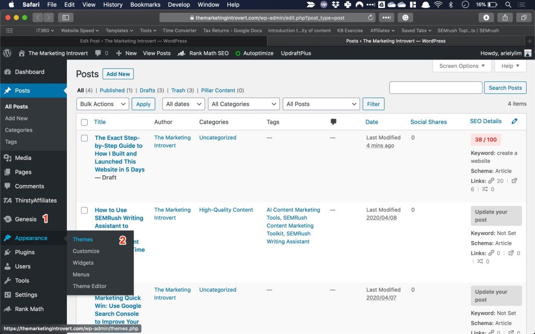Click the red 38/100 SEO score indicator

486,139
